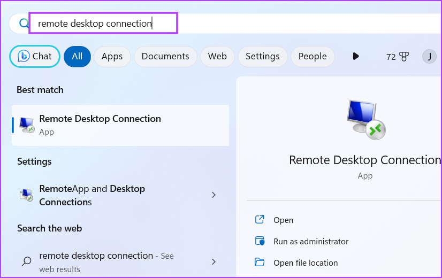442x278 pixels.
Task: Show more filters with the play arrow
Action: click(356, 56)
